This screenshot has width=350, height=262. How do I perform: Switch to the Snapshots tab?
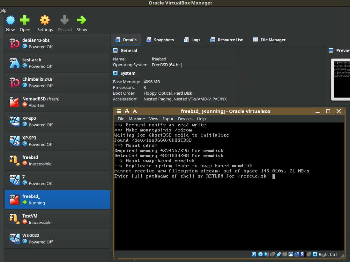pos(160,40)
